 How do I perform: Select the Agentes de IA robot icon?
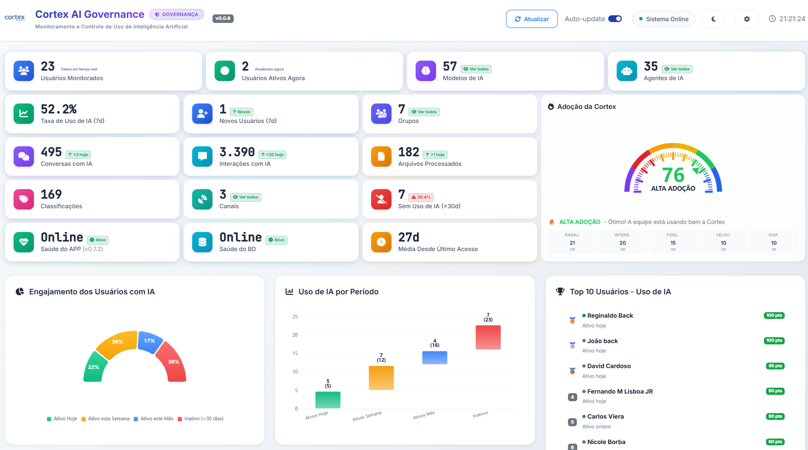(627, 71)
